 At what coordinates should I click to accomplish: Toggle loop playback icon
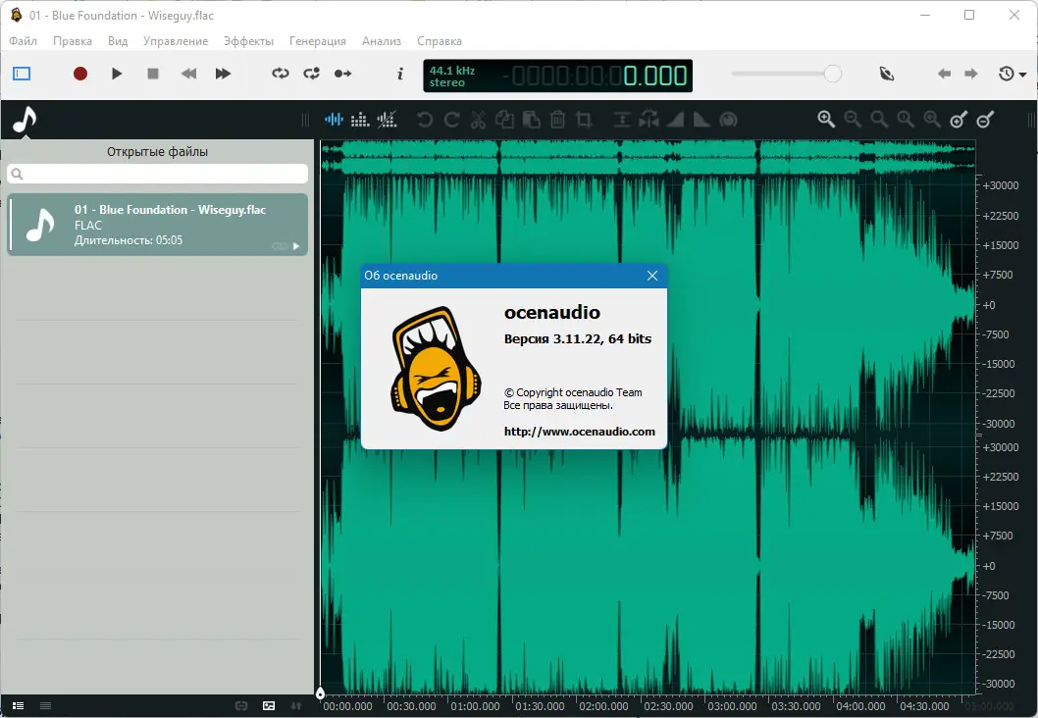(x=281, y=74)
